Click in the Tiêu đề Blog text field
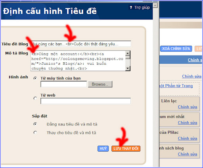Image resolution: width=203 pixels, height=168 pixels. tap(81, 44)
